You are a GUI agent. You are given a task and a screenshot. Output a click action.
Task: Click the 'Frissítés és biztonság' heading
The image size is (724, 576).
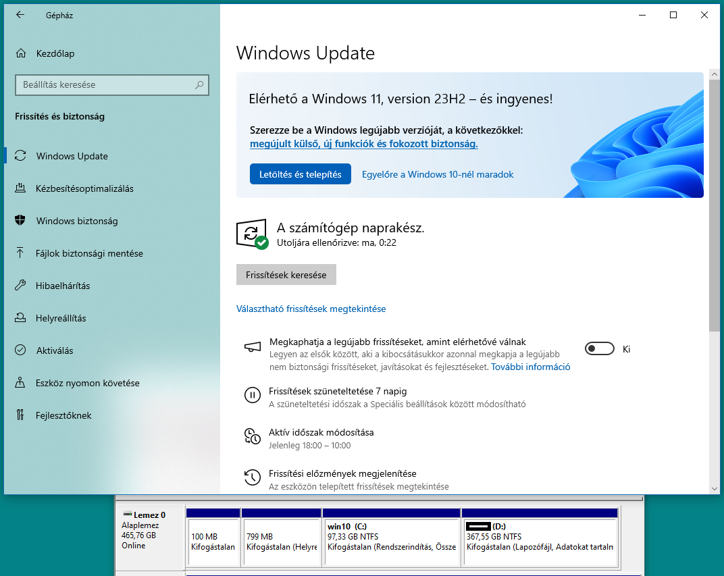click(x=59, y=116)
